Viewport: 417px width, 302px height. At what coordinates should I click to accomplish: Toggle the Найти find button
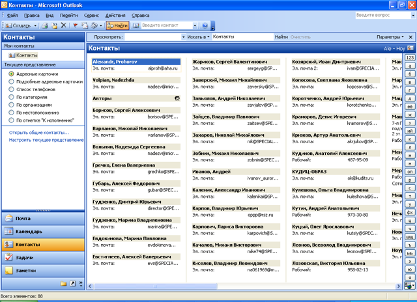pos(117,25)
